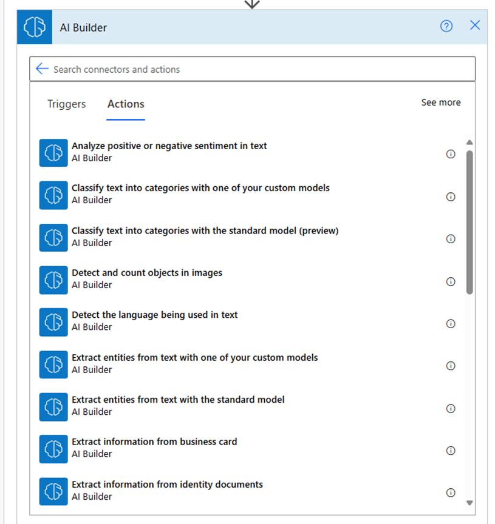This screenshot has width=495, height=524.
Task: Click icon for Classify text standard model (preview)
Action: point(53,238)
